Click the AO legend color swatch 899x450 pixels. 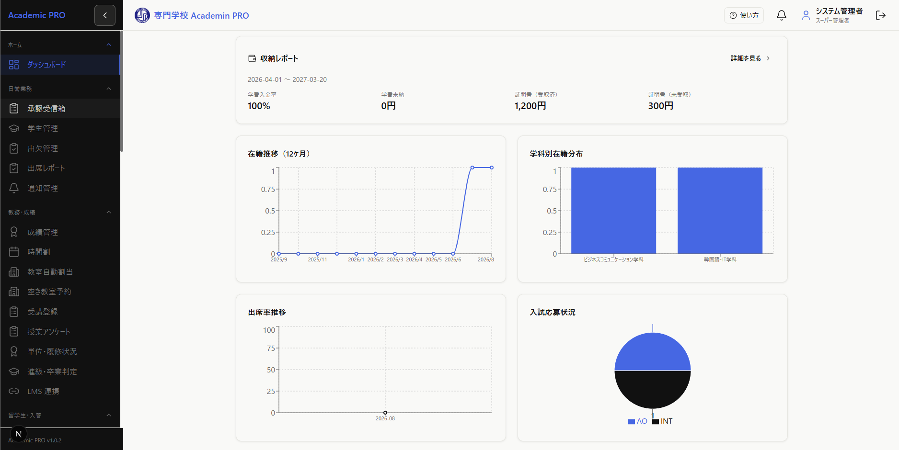pos(632,422)
